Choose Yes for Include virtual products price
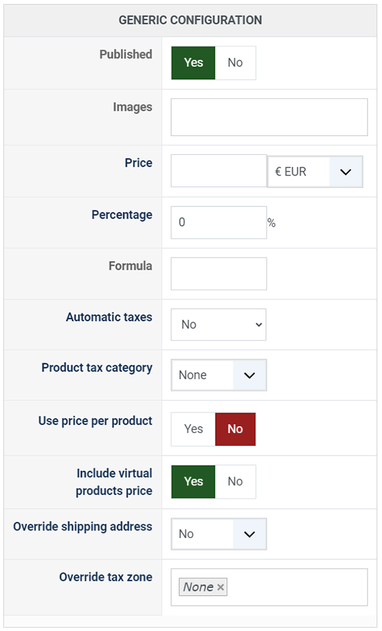The height and width of the screenshot is (631, 382). pos(194,481)
